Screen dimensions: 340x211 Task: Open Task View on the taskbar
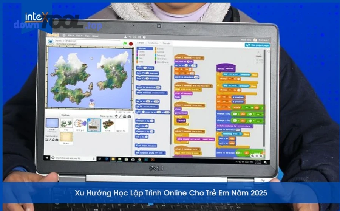coord(100,159)
